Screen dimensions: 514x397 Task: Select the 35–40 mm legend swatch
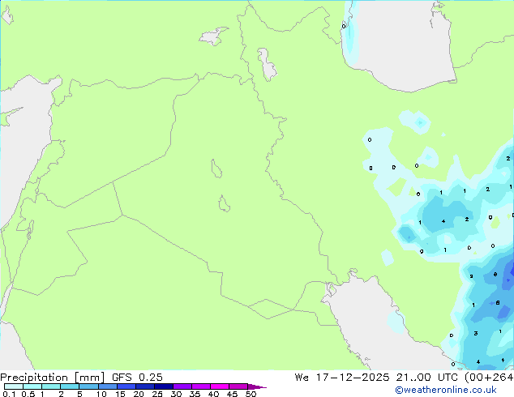pyautogui.click(x=200, y=386)
